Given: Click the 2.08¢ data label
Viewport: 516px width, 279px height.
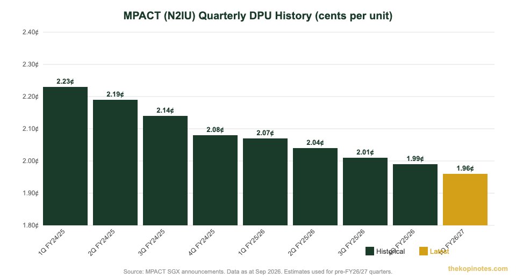Looking at the screenshot, I should pyautogui.click(x=215, y=130).
